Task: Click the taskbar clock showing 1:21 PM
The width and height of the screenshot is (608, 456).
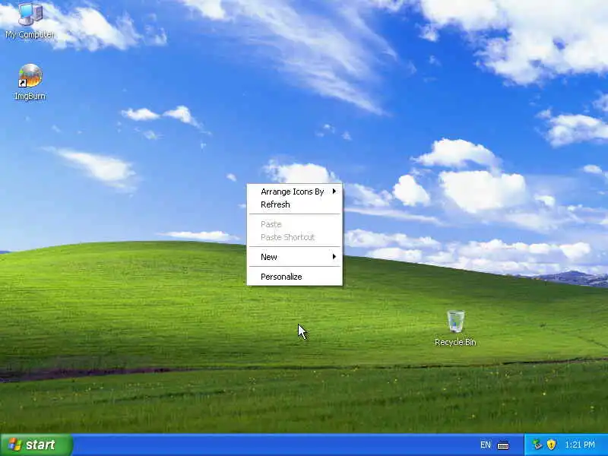Action: pyautogui.click(x=580, y=445)
